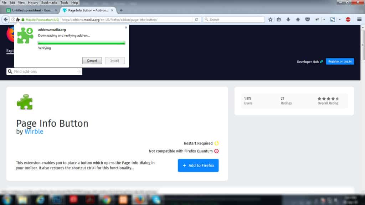Click Register or Log in button
The image size is (365, 205).
click(340, 61)
